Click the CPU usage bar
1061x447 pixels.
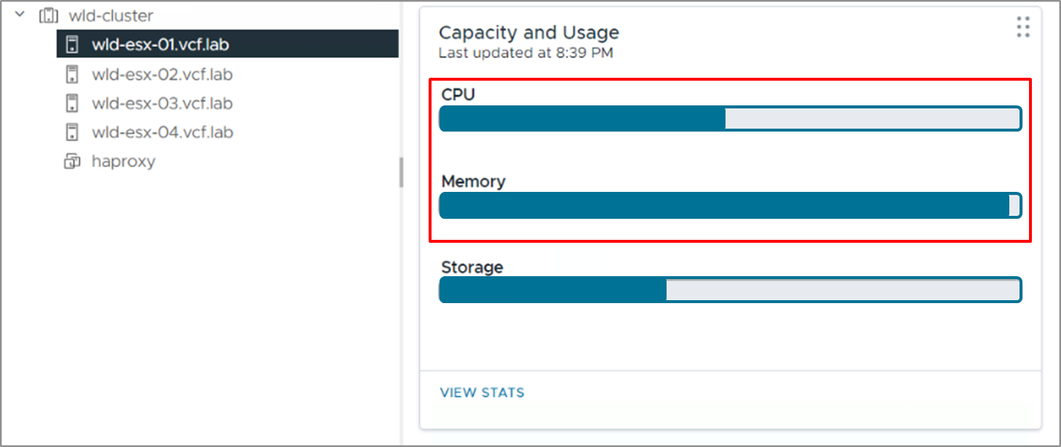[730, 118]
